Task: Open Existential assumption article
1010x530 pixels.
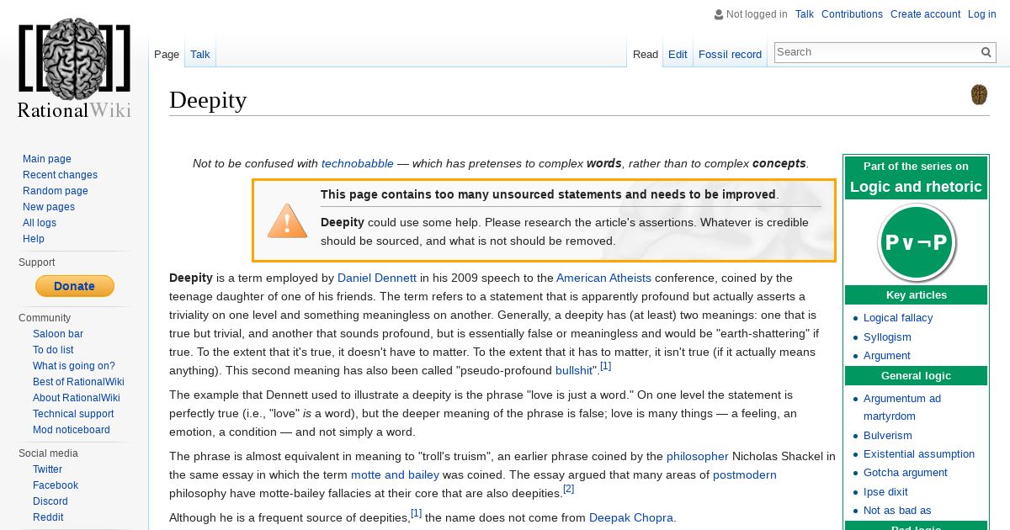Action: (x=919, y=453)
